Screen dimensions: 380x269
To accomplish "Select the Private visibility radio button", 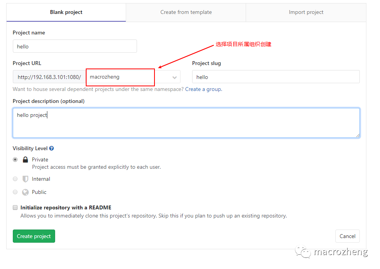I will tap(15, 159).
